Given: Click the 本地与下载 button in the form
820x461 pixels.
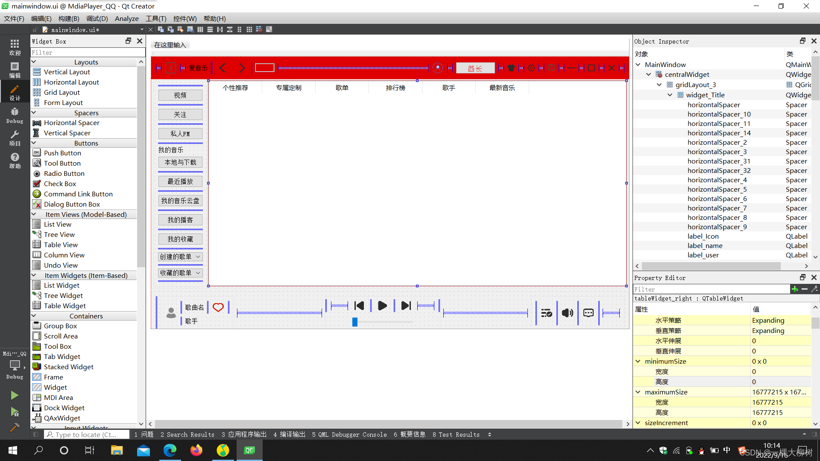Looking at the screenshot, I should click(180, 162).
